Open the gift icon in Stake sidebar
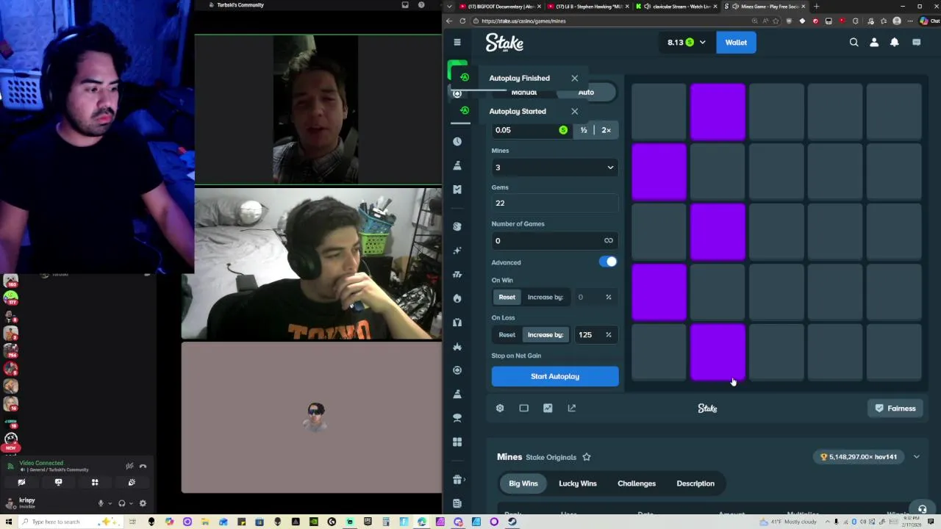This screenshot has width=941, height=529. click(x=457, y=480)
